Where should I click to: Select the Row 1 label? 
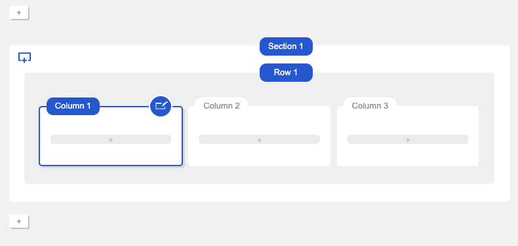coord(286,73)
